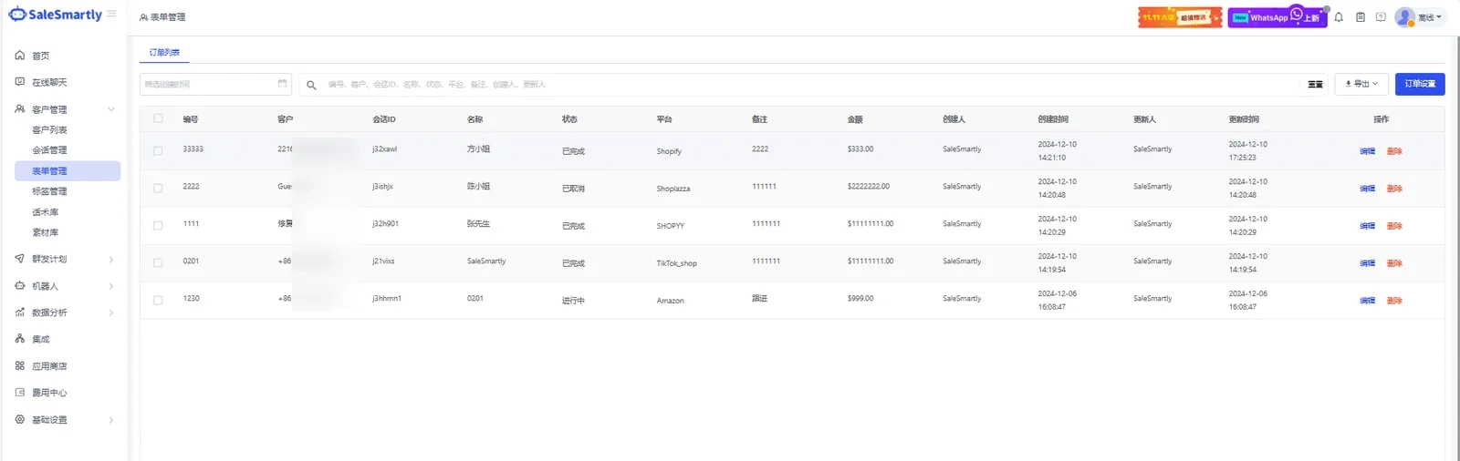
Task: Open 集成 integrations icon in sidebar
Action: coord(20,339)
